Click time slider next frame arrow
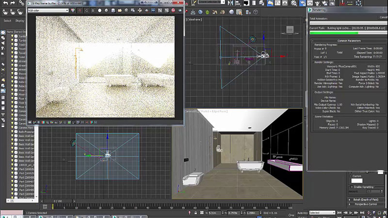Screen dimensions: 388x218 coord(74,201)
